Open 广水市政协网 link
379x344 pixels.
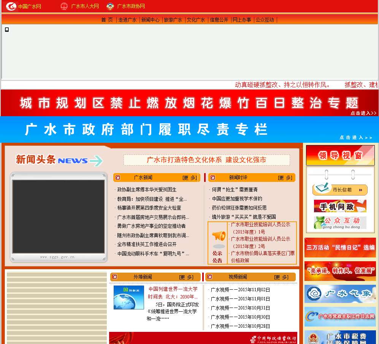point(131,6)
